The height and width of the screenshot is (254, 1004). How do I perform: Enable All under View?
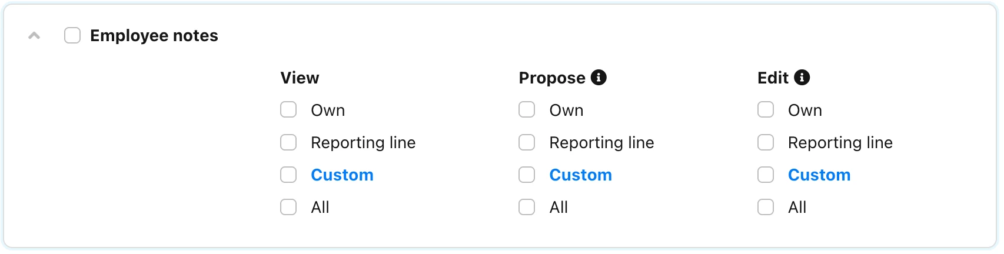tap(288, 207)
